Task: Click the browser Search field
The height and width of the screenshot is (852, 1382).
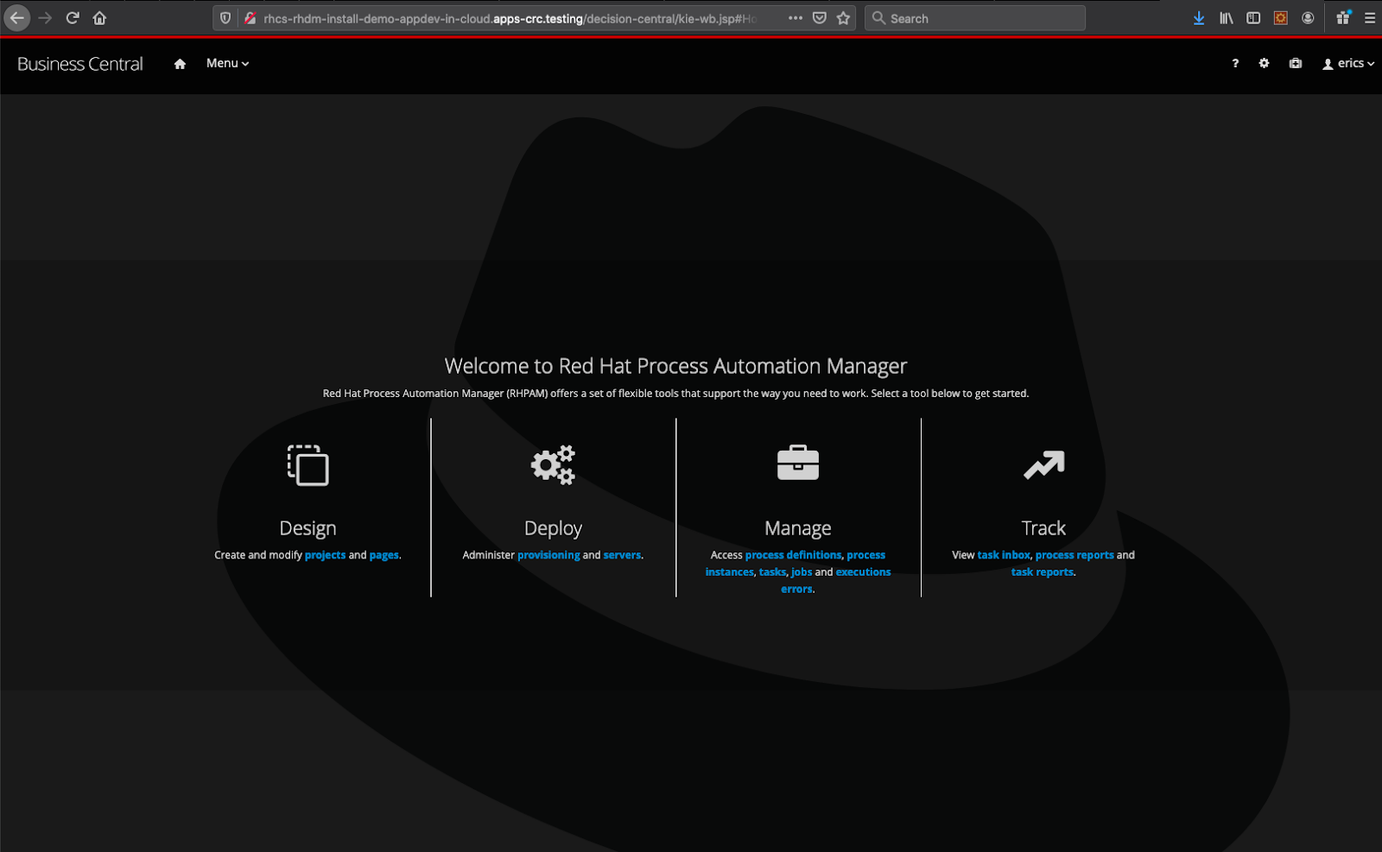Action: [x=975, y=18]
